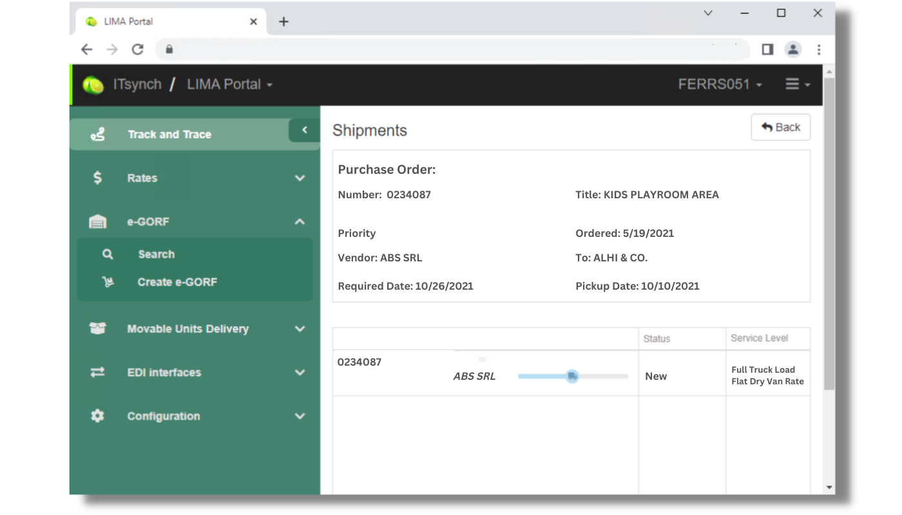The width and height of the screenshot is (902, 515).
Task: Click the ITsynch lime logo
Action: 93,85
